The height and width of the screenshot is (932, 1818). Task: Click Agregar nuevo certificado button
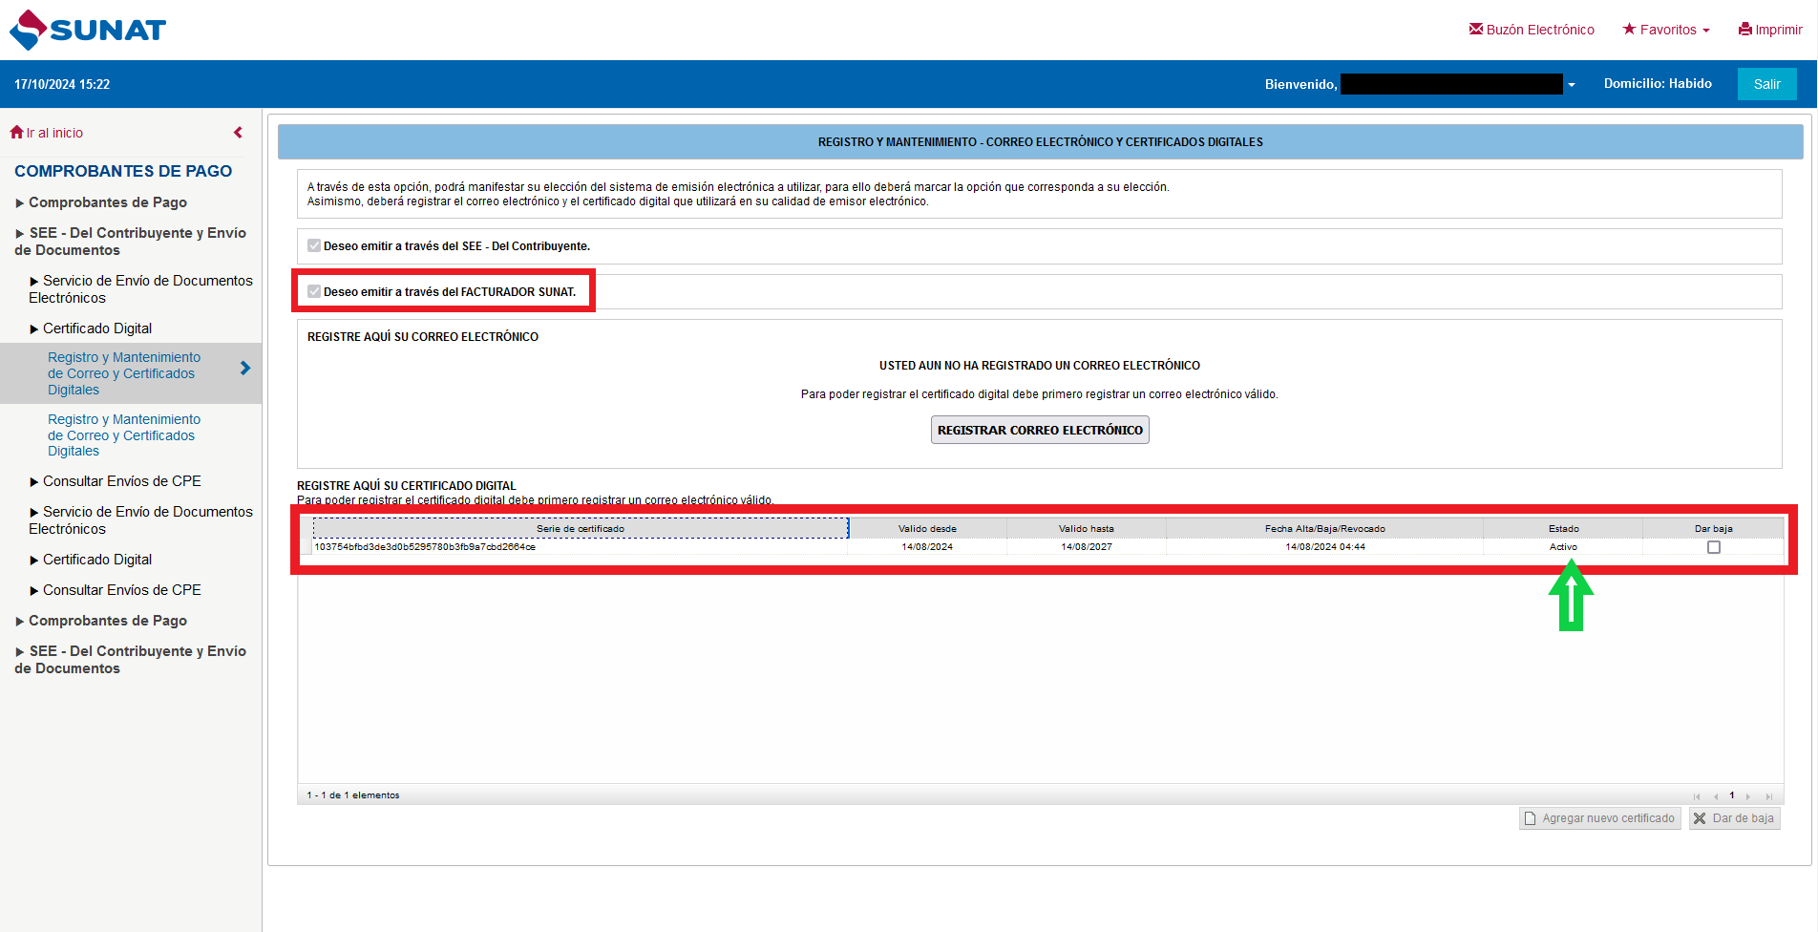(1600, 818)
